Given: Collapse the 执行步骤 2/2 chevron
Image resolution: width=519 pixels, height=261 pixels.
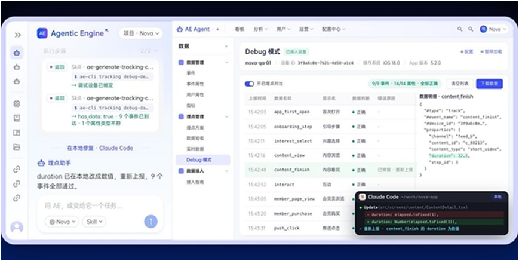Looking at the screenshot, I should coord(155,51).
